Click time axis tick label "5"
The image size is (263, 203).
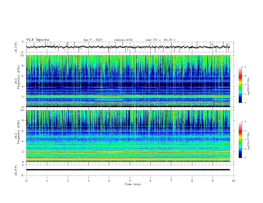tap(130, 181)
